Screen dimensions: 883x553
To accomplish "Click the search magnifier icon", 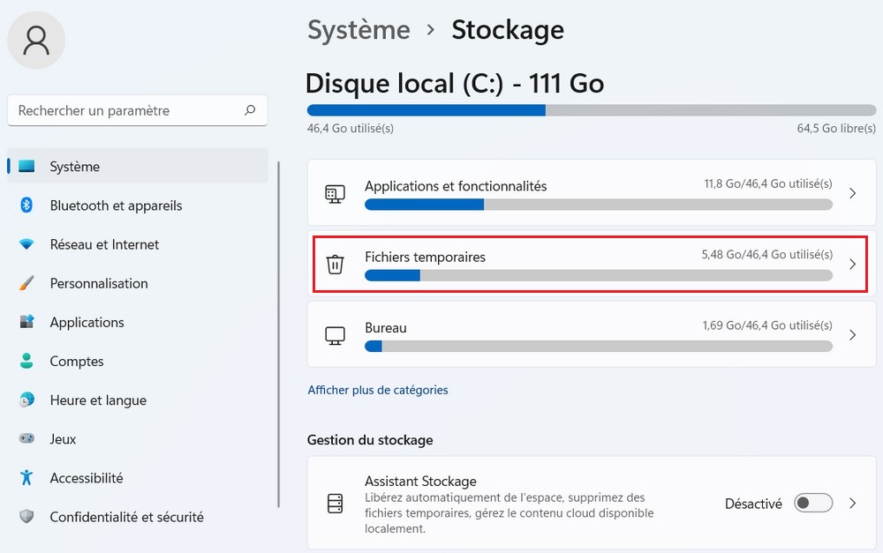I will pyautogui.click(x=250, y=110).
